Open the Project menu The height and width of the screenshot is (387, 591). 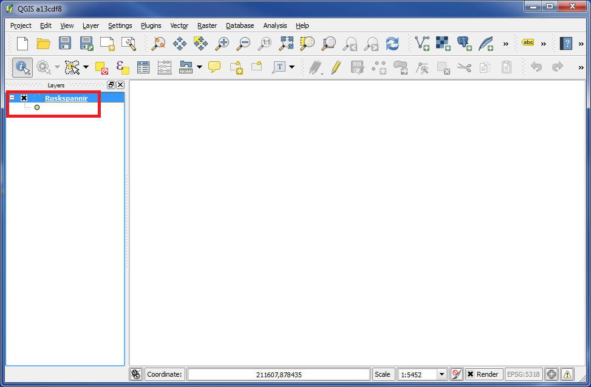click(x=21, y=25)
